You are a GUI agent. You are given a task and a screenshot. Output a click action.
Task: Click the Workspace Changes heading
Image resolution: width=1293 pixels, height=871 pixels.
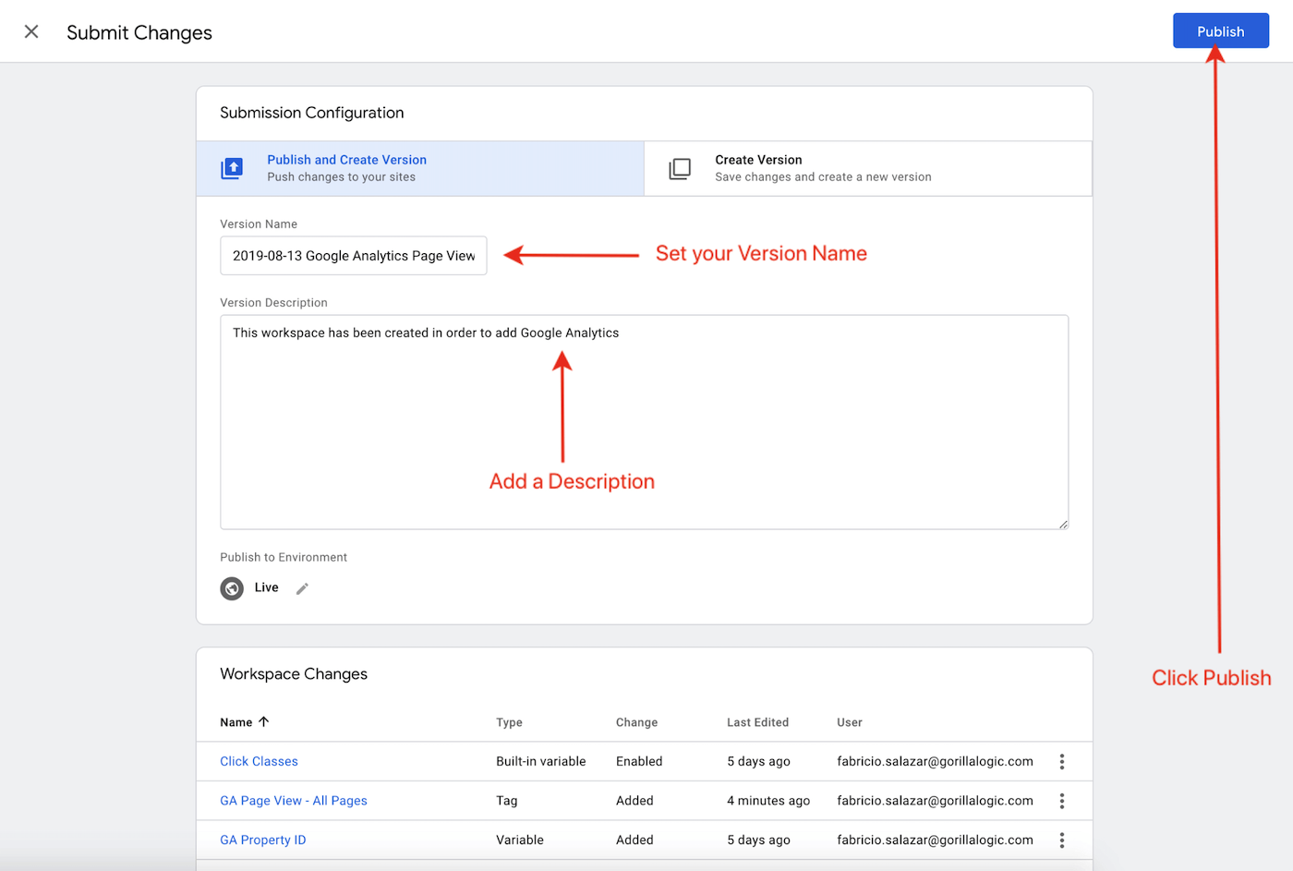[294, 674]
